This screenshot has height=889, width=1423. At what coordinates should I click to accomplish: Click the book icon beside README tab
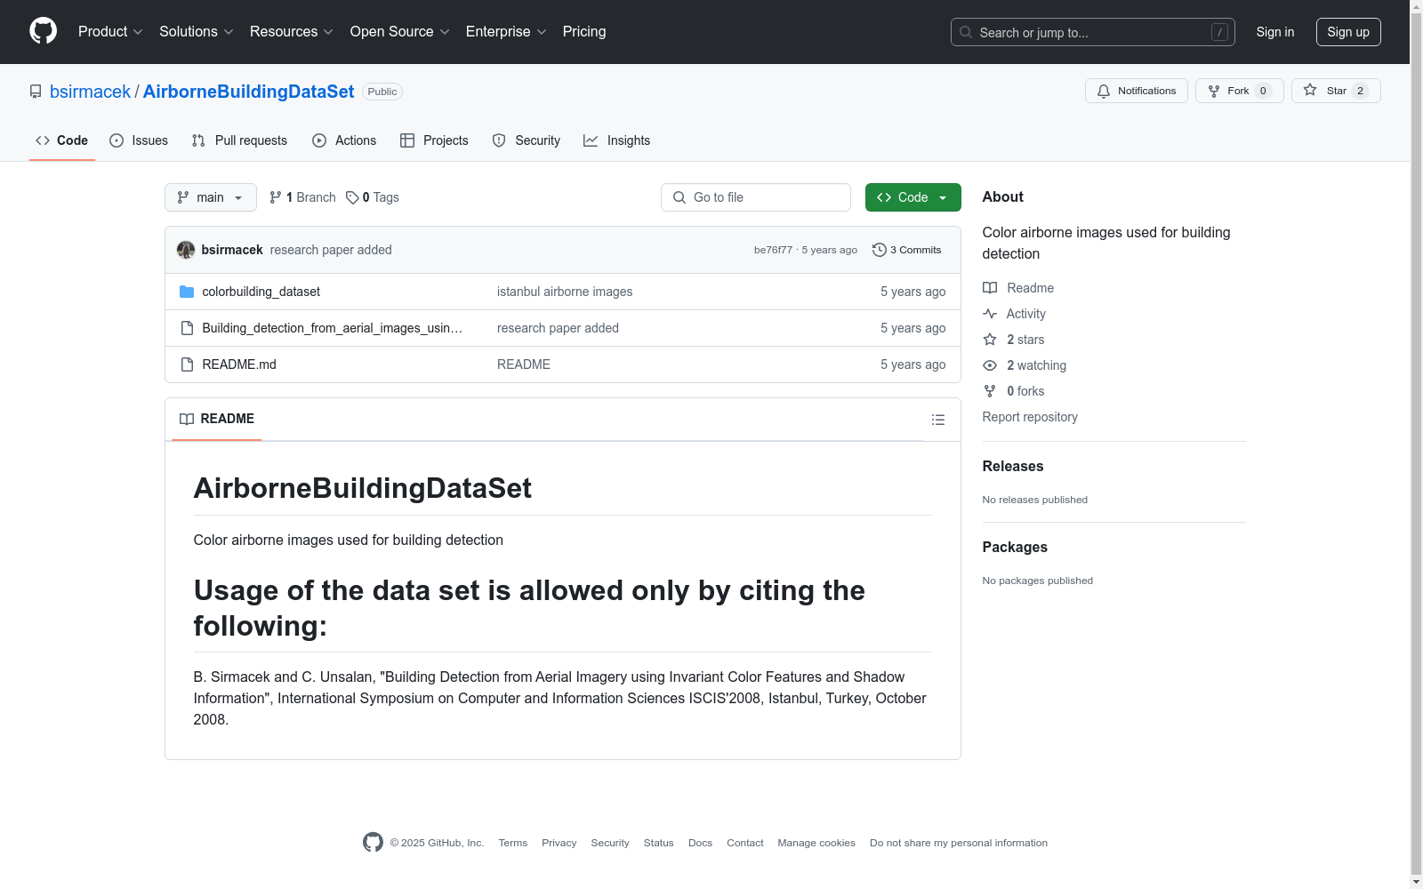coord(187,419)
